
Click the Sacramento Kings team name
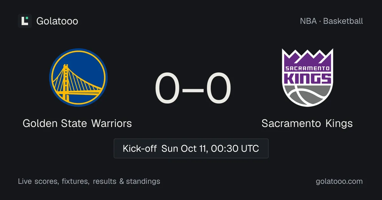click(x=307, y=123)
